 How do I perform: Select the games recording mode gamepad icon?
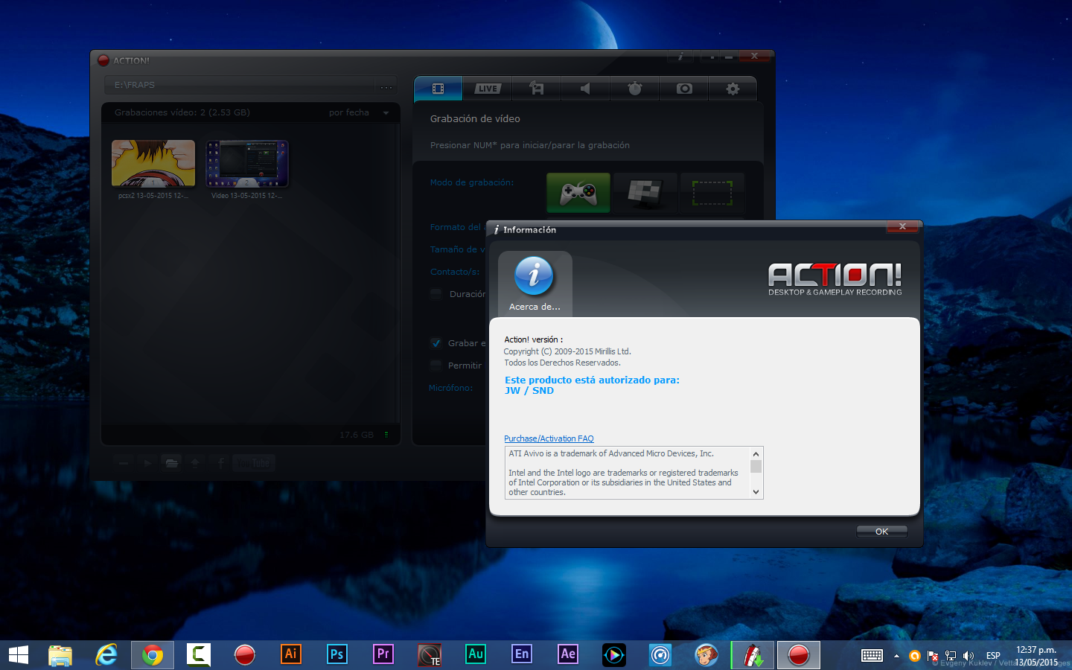[x=578, y=193]
